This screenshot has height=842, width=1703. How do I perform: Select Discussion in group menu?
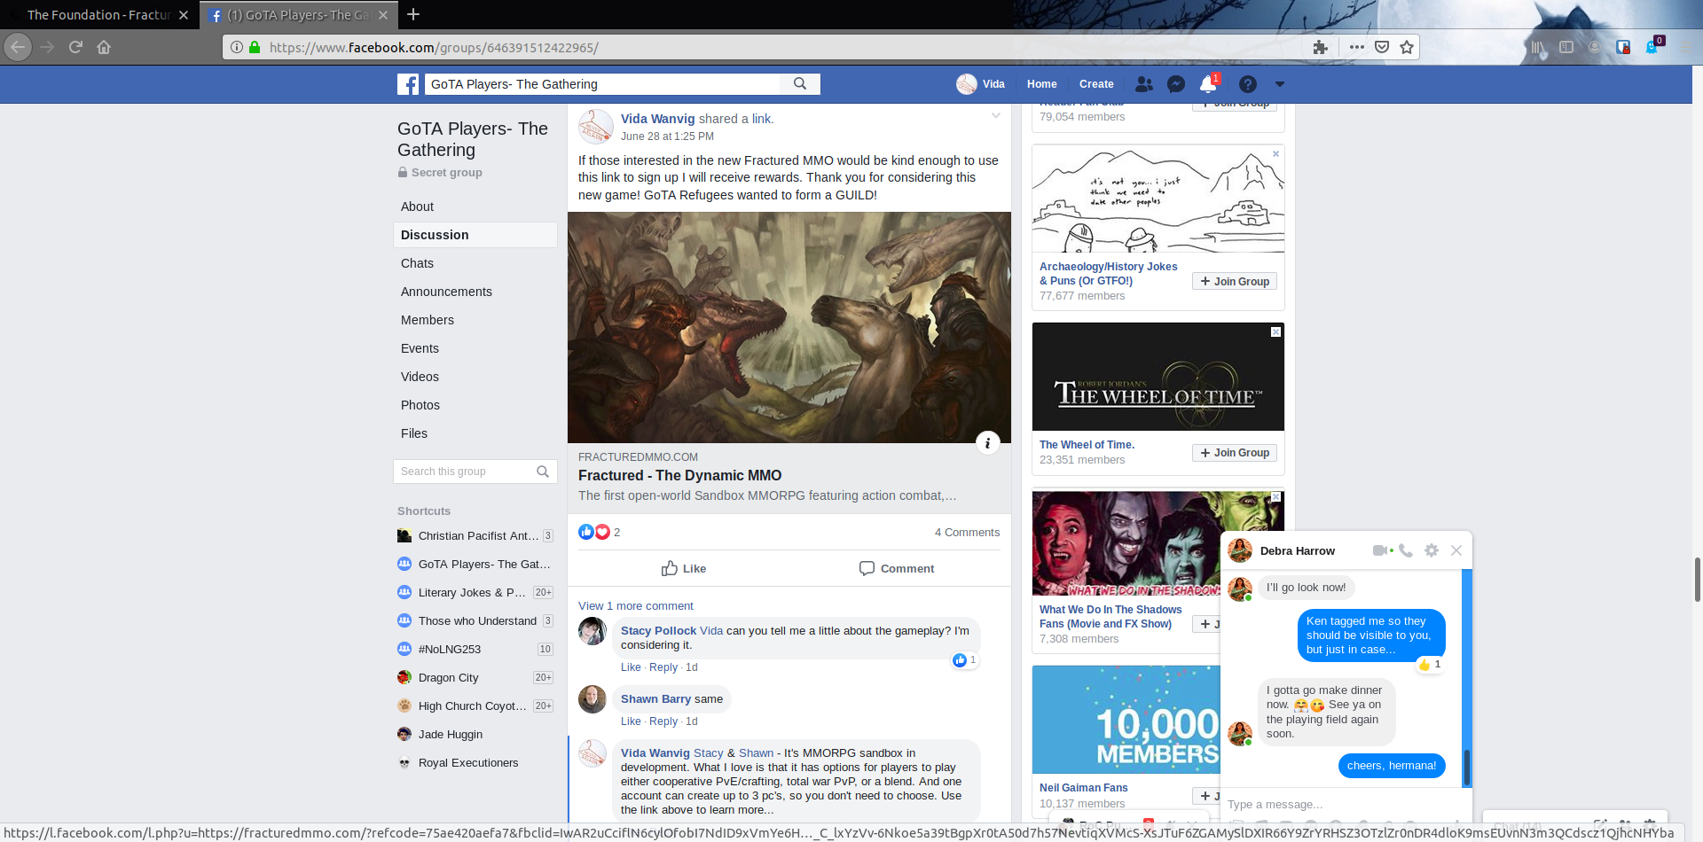tap(475, 235)
